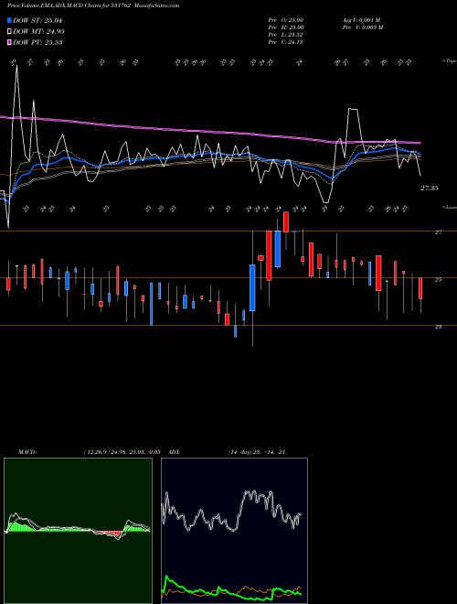Image resolution: width=457 pixels, height=604 pixels.
Task: Click the MACD heading label
Action: point(27,452)
